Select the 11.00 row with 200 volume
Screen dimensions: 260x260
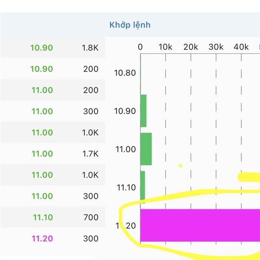(x=52, y=90)
